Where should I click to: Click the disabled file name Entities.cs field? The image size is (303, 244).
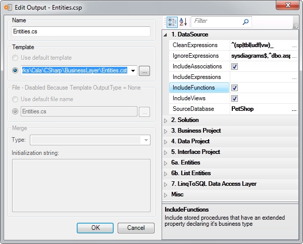pyautogui.click(x=79, y=111)
